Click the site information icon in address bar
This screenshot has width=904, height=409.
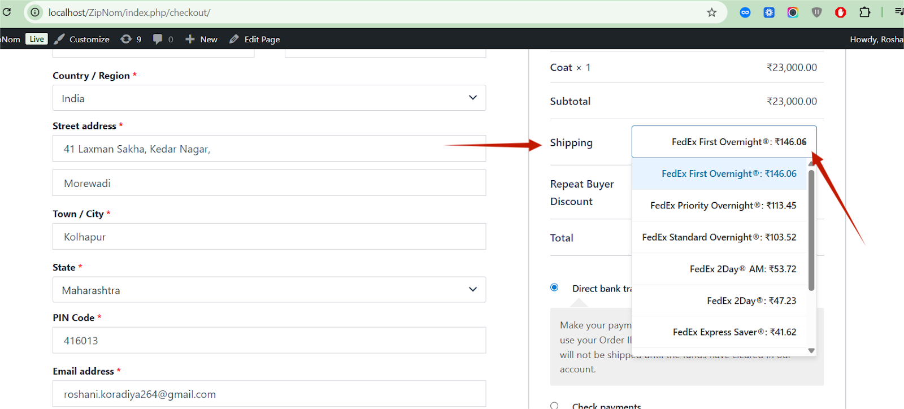(x=36, y=12)
